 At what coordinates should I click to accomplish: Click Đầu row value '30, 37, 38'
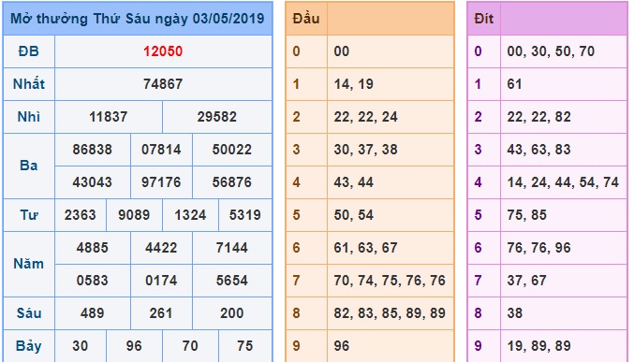(x=366, y=150)
